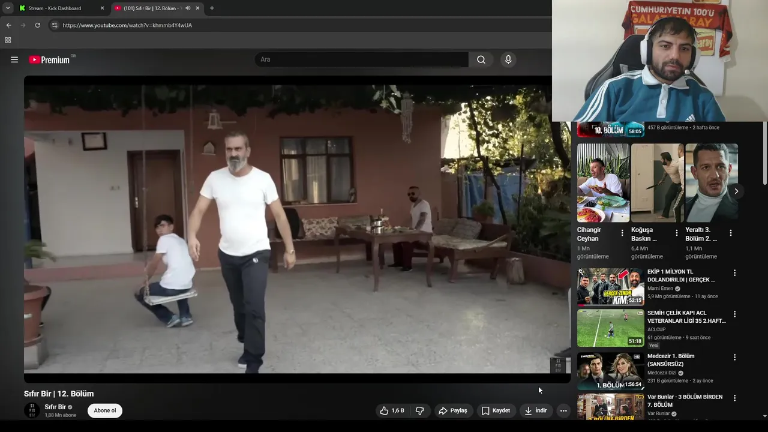Like the video with thumbs up
Image resolution: width=768 pixels, height=432 pixels.
pyautogui.click(x=391, y=410)
